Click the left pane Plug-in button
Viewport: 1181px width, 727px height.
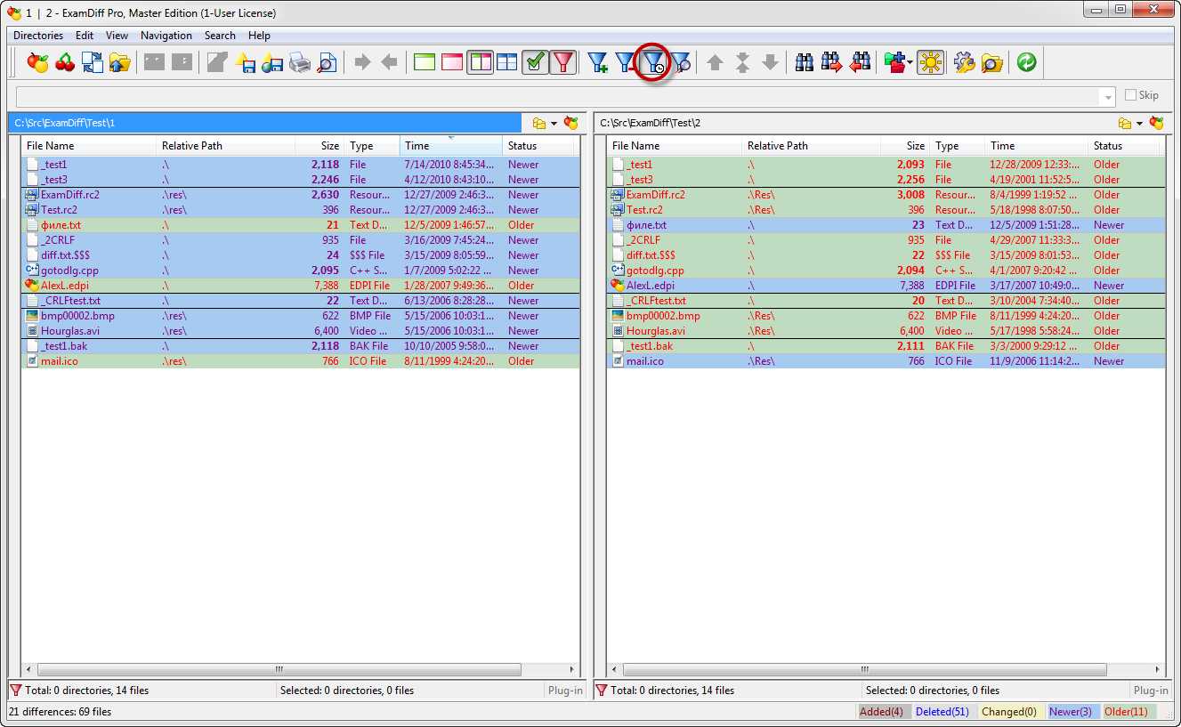click(x=565, y=691)
